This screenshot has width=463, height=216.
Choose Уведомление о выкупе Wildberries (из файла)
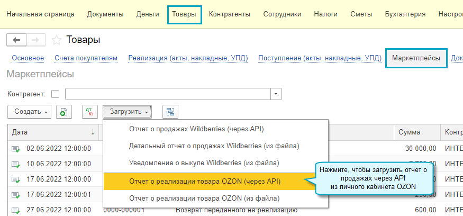coord(204,163)
